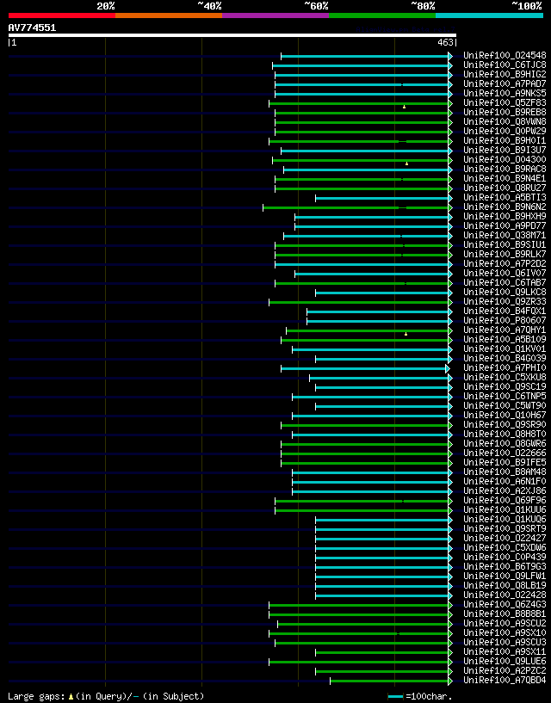Select the UniRef100_B9I3U7 label

coord(505,151)
